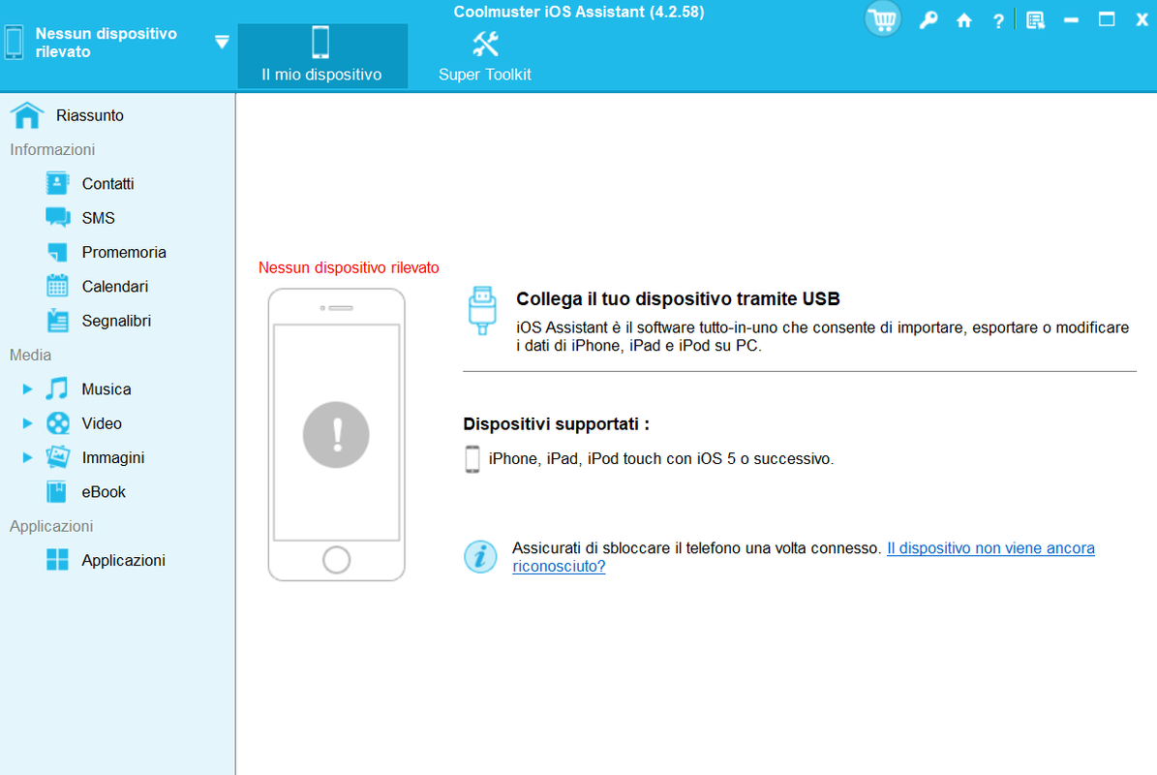Click red Nessun dispositivo rilevato text

pos(349,268)
